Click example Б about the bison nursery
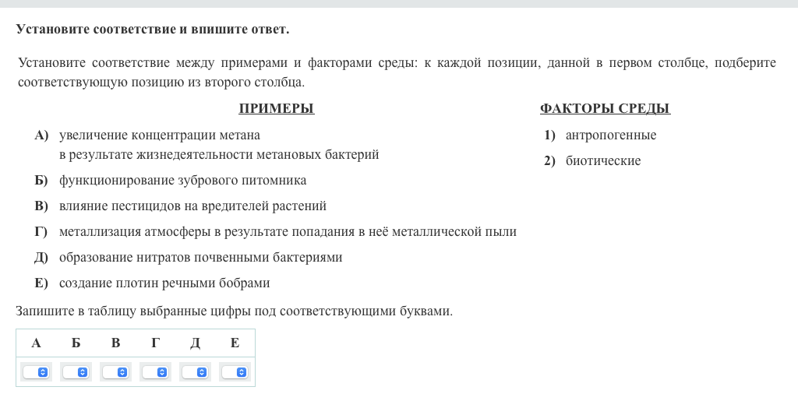Viewport: 798px width, 408px height. [182, 181]
